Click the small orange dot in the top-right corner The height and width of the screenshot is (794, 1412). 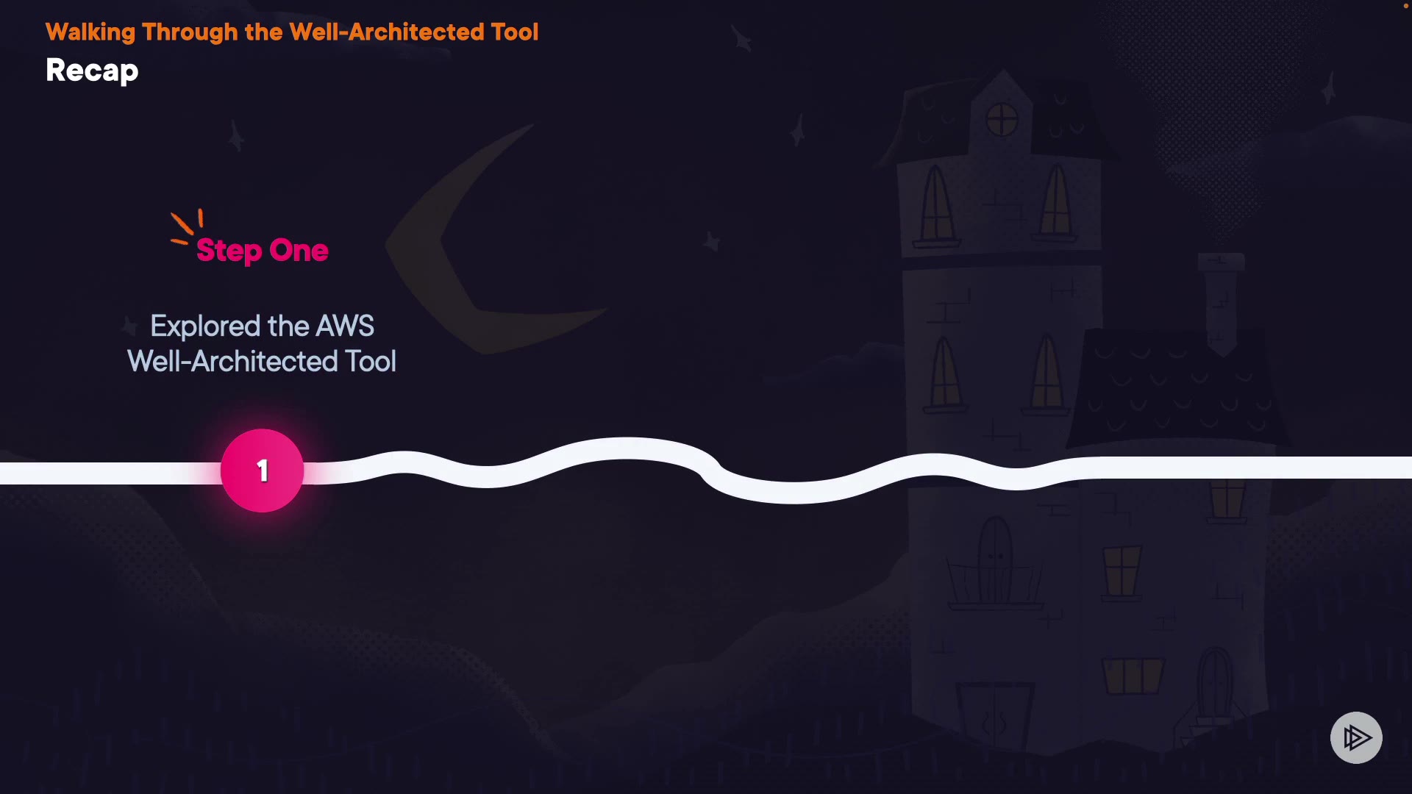point(1405,6)
